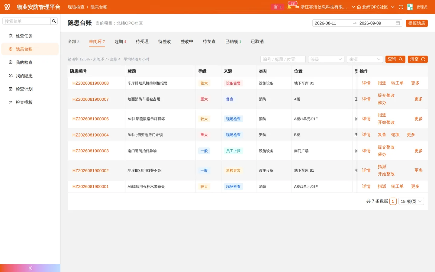
Task: Click the refresh icon in top header
Action: click(x=401, y=7)
